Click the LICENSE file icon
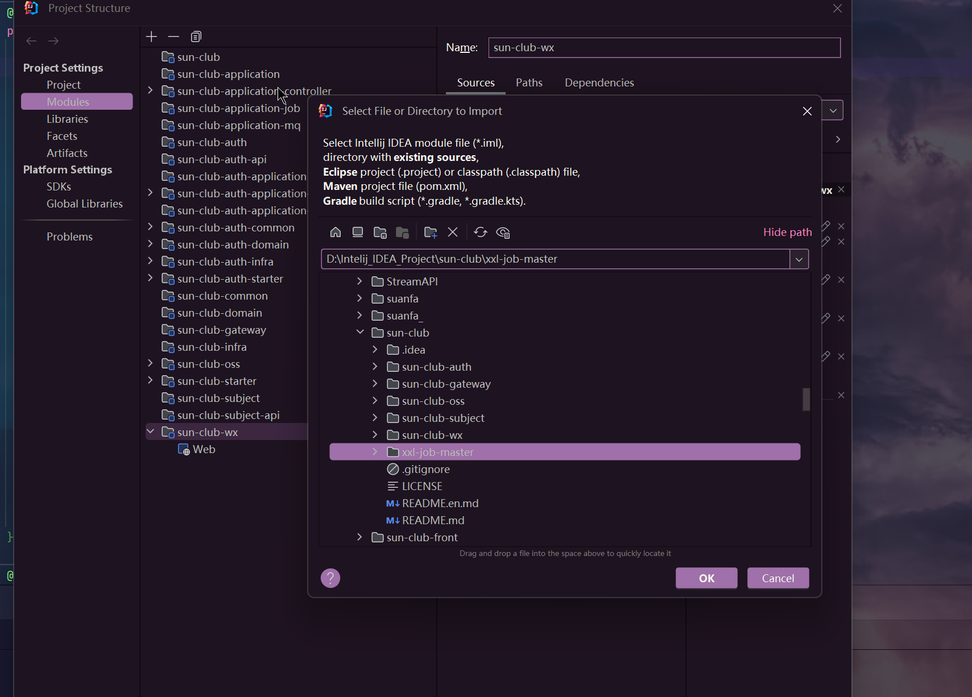Viewport: 972px width, 697px height. click(x=393, y=486)
